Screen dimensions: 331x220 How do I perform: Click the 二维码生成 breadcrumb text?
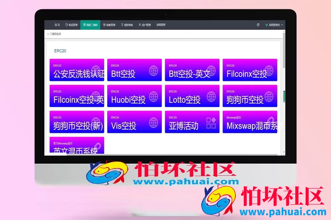pyautogui.click(x=55, y=34)
